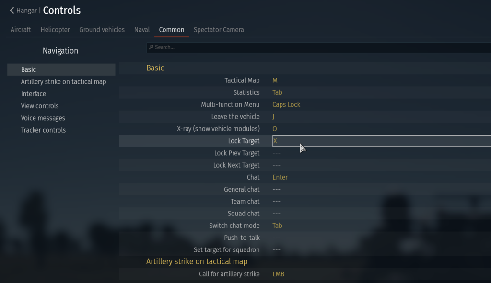
Task: Select the Ground vehicles tab
Action: 102,30
